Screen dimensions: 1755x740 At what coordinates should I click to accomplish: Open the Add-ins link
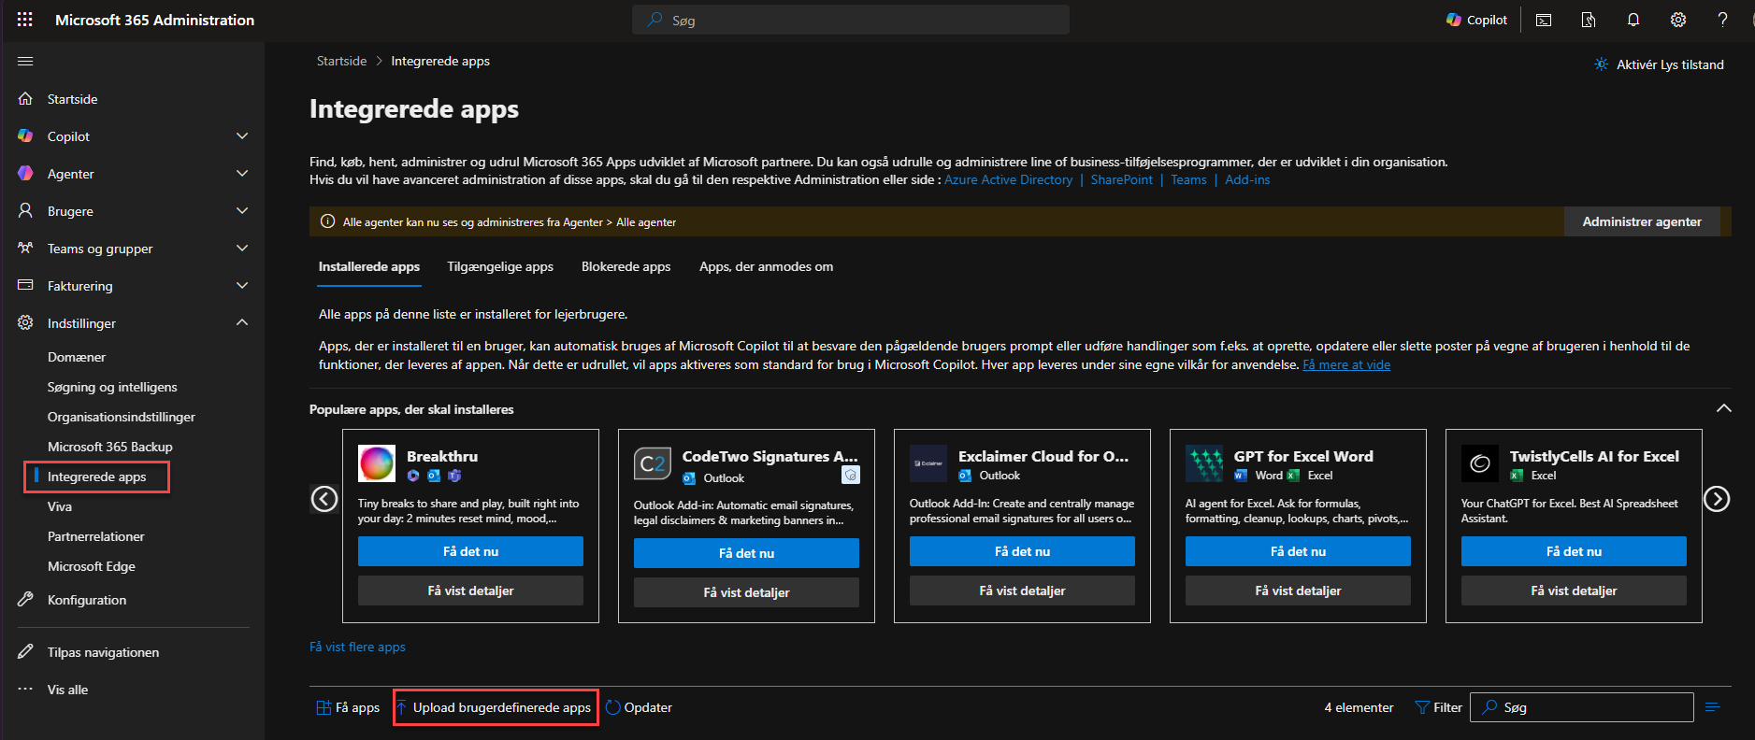point(1247,179)
